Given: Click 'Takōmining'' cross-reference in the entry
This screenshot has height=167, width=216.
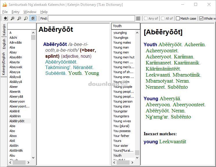Looking at the screenshot, I should tap(58, 67).
